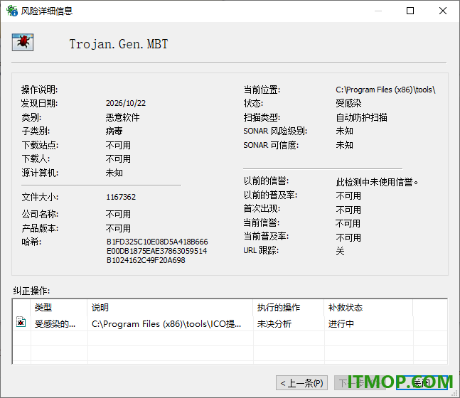
Task: Click the 源计算机 value 未知
Action: (x=114, y=173)
